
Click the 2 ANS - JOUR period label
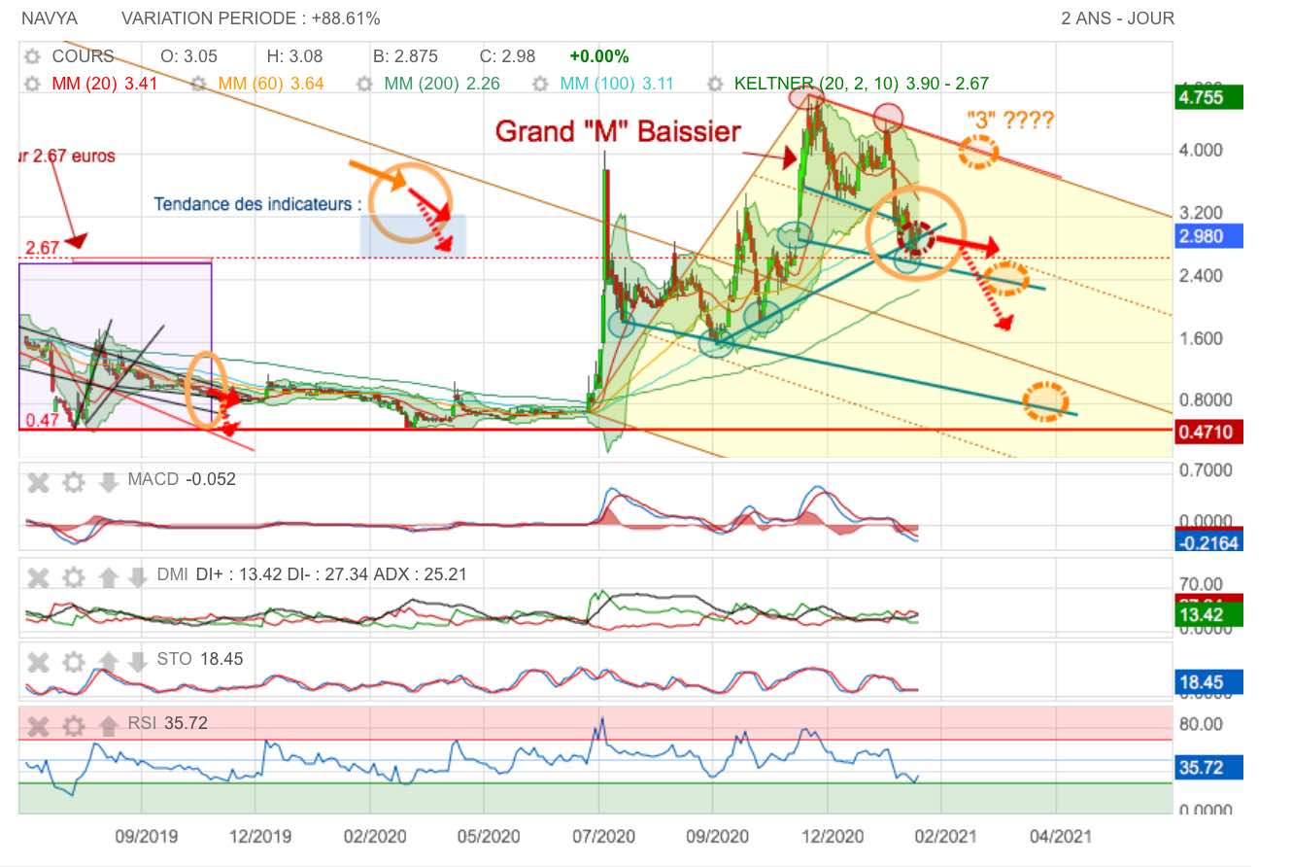tap(1118, 18)
